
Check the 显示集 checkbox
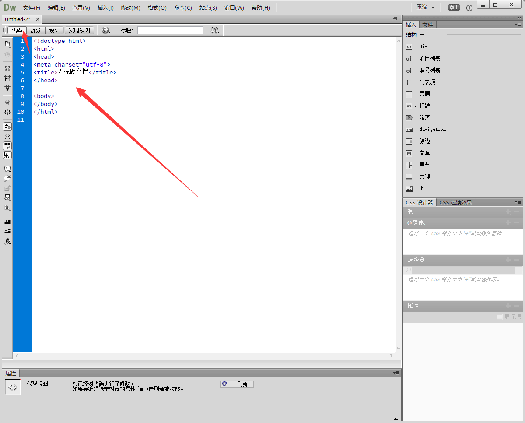point(500,317)
